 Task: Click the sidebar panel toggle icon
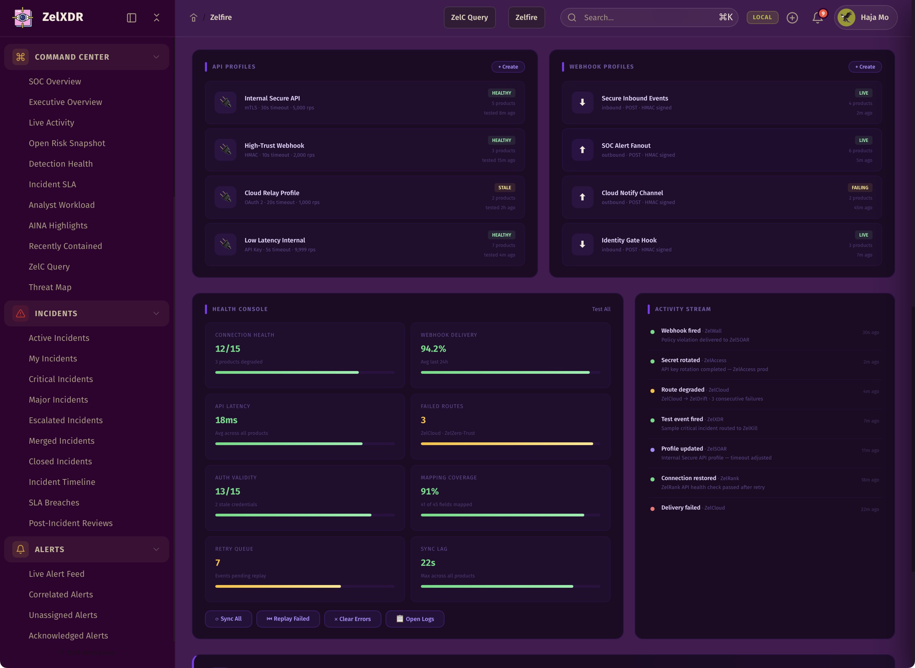point(131,17)
